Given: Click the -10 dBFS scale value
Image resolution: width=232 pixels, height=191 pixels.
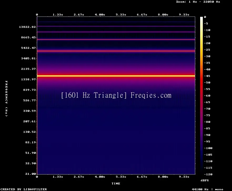Looking at the screenshot, I should tap(207, 30).
